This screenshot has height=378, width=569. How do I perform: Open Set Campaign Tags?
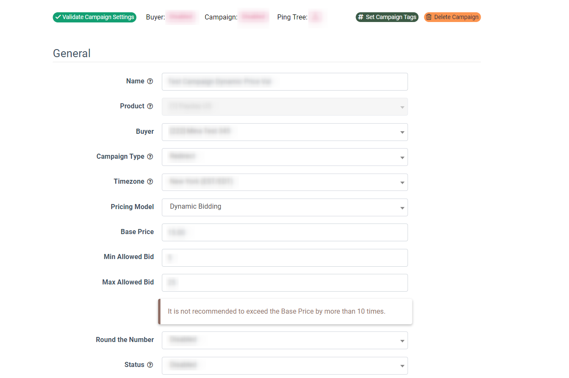pyautogui.click(x=387, y=17)
